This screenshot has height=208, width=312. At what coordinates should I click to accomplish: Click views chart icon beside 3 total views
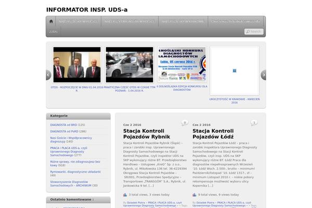[125, 194]
